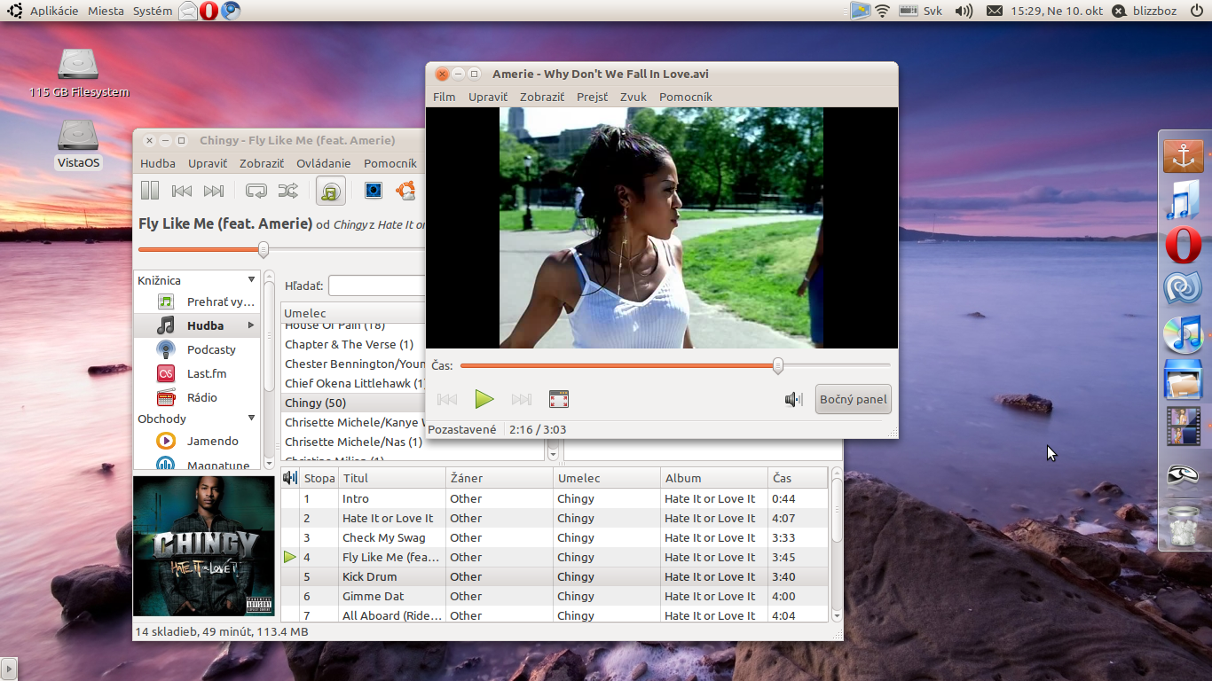Click the Chingy album cover art
The width and height of the screenshot is (1212, 681).
(204, 546)
